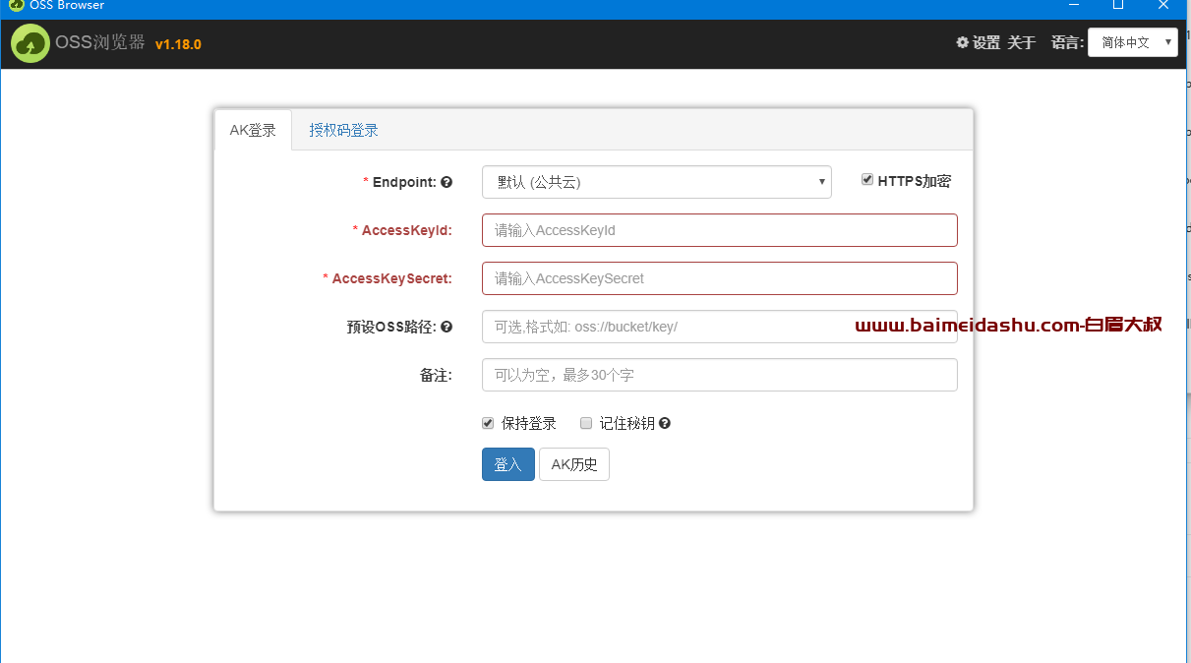Toggle the HTTPS加密 checkbox
The image size is (1191, 663).
coord(867,180)
